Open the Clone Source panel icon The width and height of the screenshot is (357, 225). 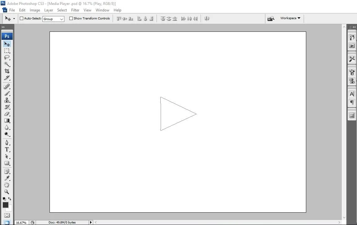pyautogui.click(x=352, y=81)
